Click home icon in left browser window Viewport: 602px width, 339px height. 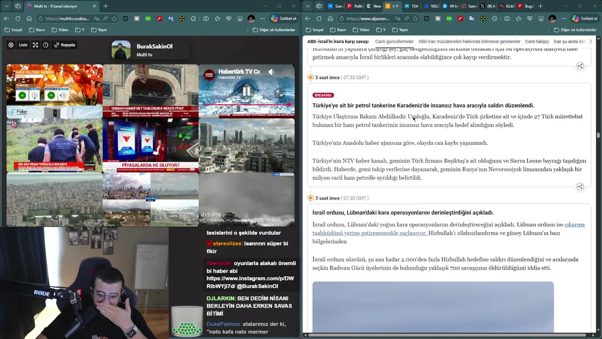[29, 19]
